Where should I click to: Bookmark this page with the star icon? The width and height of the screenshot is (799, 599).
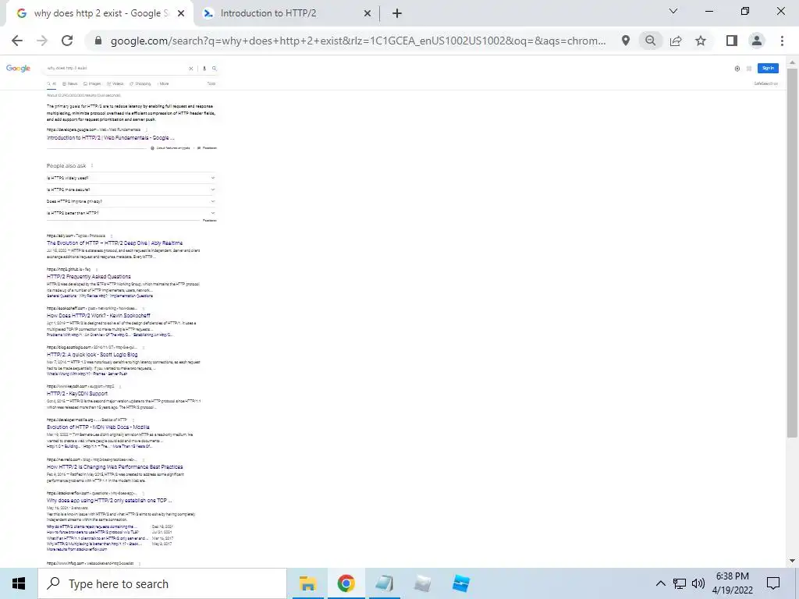[x=701, y=41]
